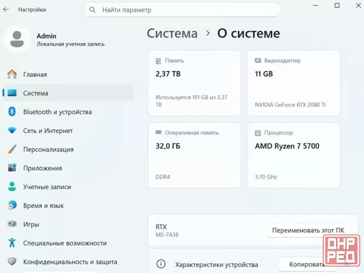Click the Время и язык globe-clock icon
This screenshot has height=273, width=364.
pos(12,205)
